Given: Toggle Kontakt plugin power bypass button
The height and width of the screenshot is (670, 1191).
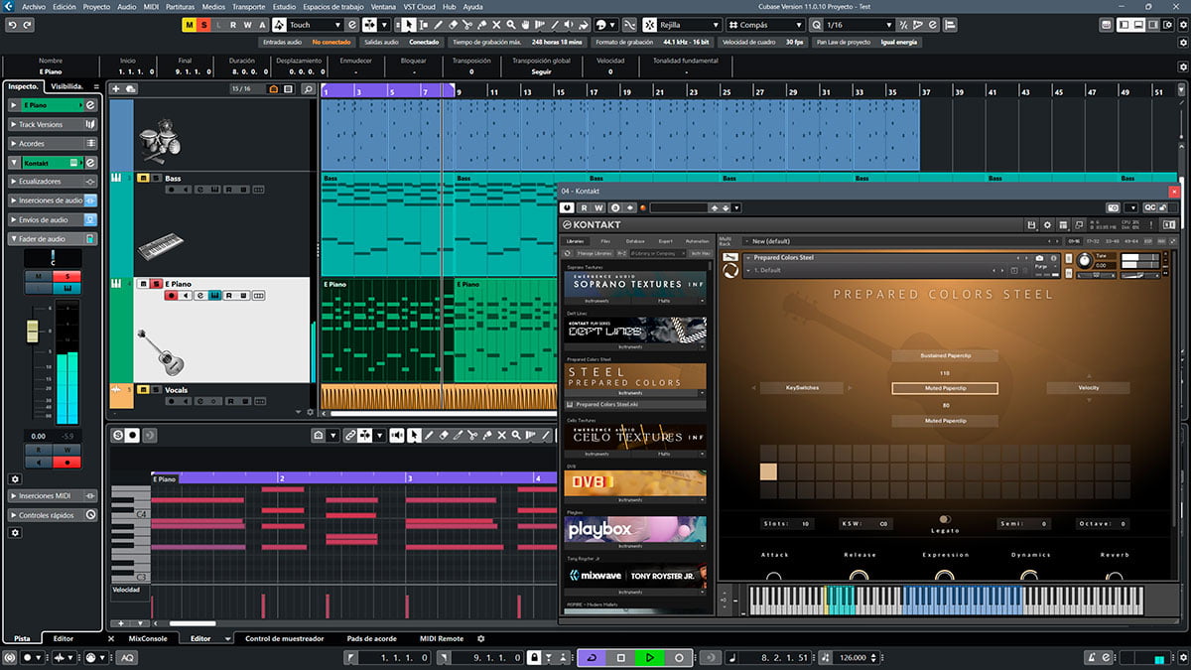Looking at the screenshot, I should (568, 207).
